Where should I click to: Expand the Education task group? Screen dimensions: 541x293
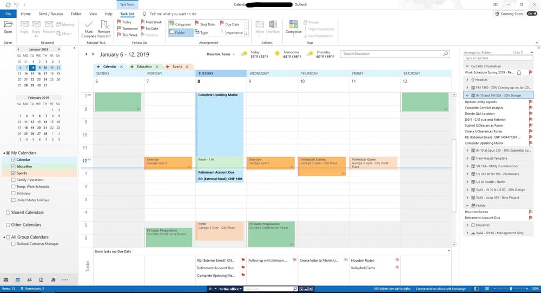tap(467, 225)
